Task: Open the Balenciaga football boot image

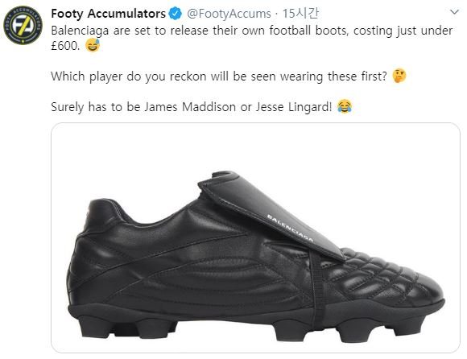Action: point(255,237)
